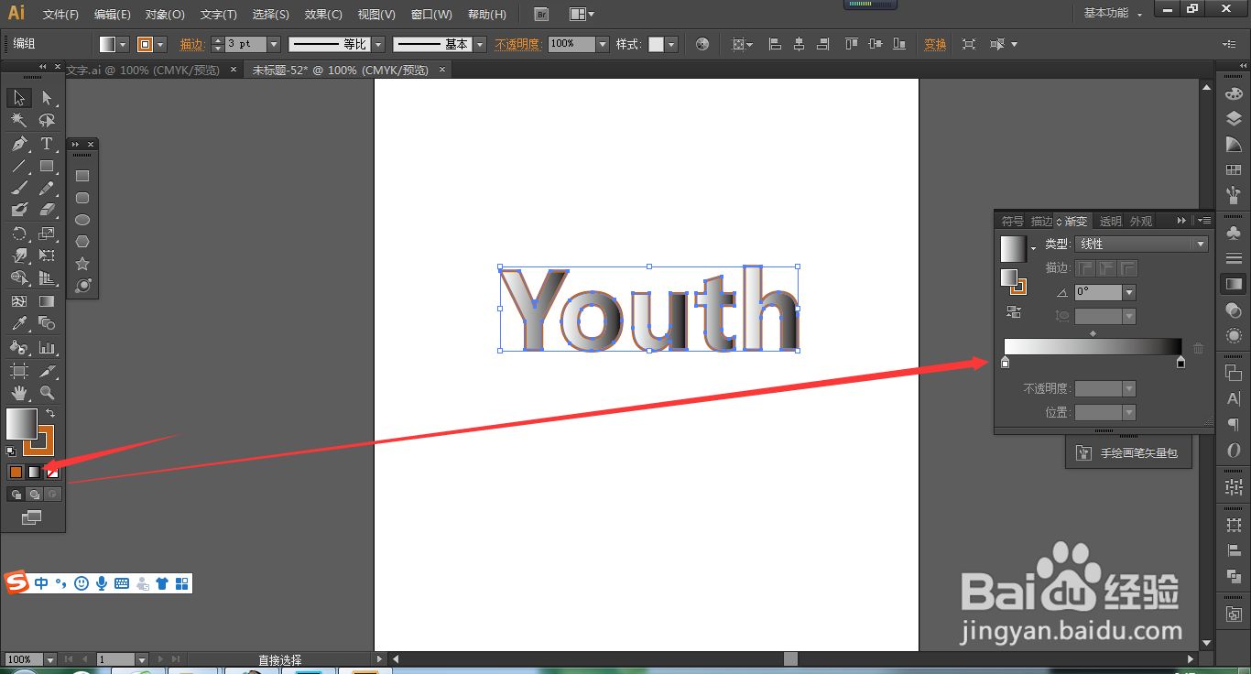
Task: Select the Mesh tool
Action: pyautogui.click(x=19, y=301)
